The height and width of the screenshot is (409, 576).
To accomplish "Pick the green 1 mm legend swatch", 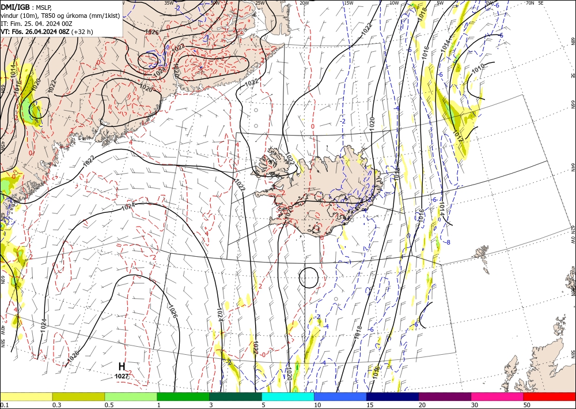I will coord(183,396).
